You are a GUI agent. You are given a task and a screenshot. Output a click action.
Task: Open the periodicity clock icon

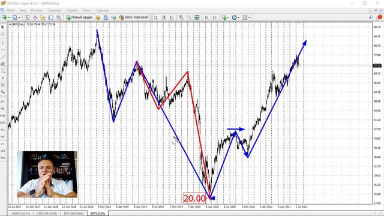234,17
